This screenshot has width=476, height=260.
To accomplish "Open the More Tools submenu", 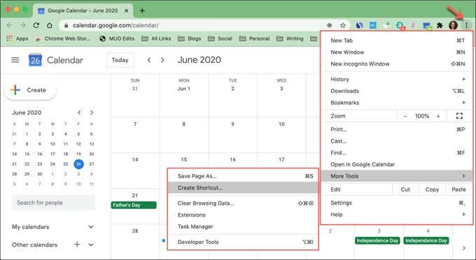I will (396, 176).
